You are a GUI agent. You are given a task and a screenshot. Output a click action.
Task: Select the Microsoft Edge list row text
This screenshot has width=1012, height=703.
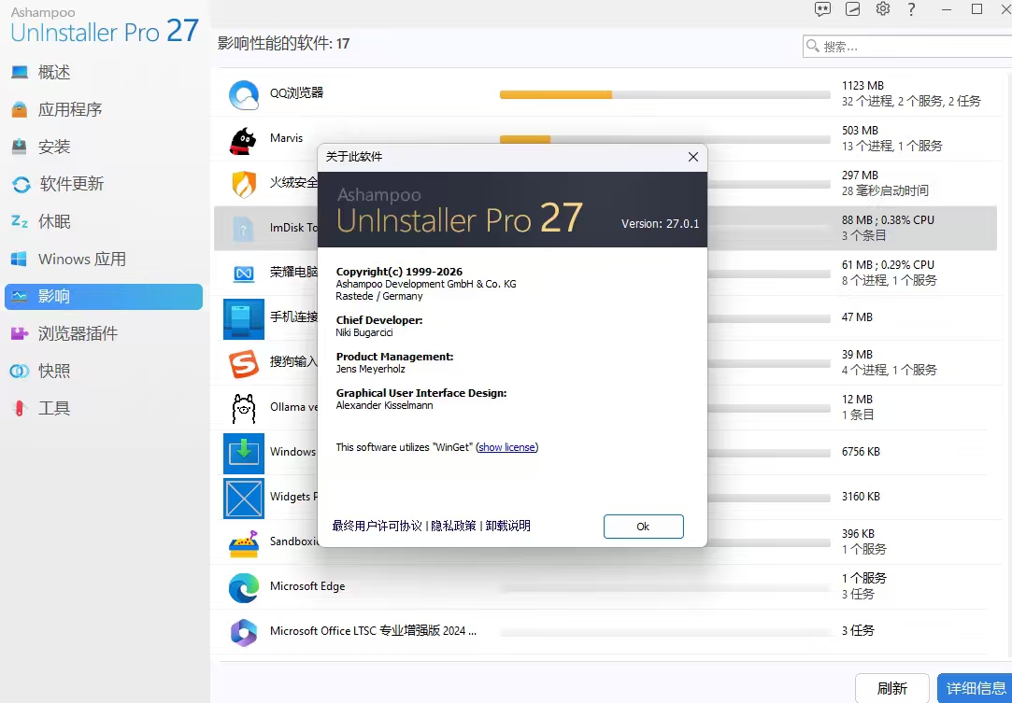pyautogui.click(x=307, y=586)
